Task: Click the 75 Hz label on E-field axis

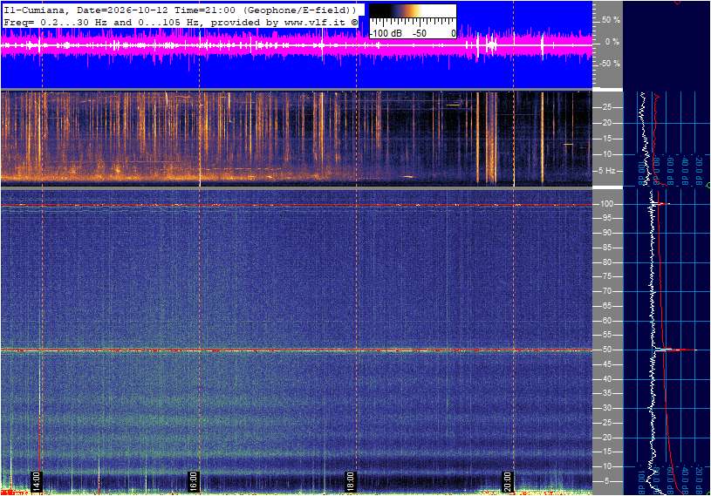Action: click(607, 276)
